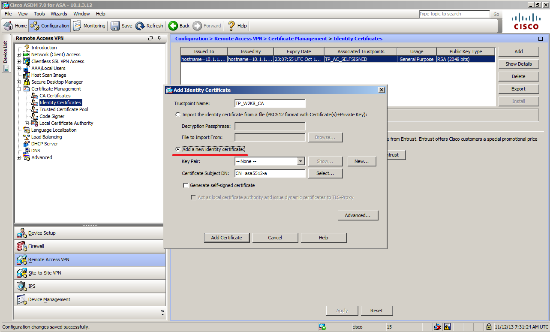The height and width of the screenshot is (332, 550).
Task: Follow the Identity Certificates breadcrumb link
Action: [x=358, y=39]
